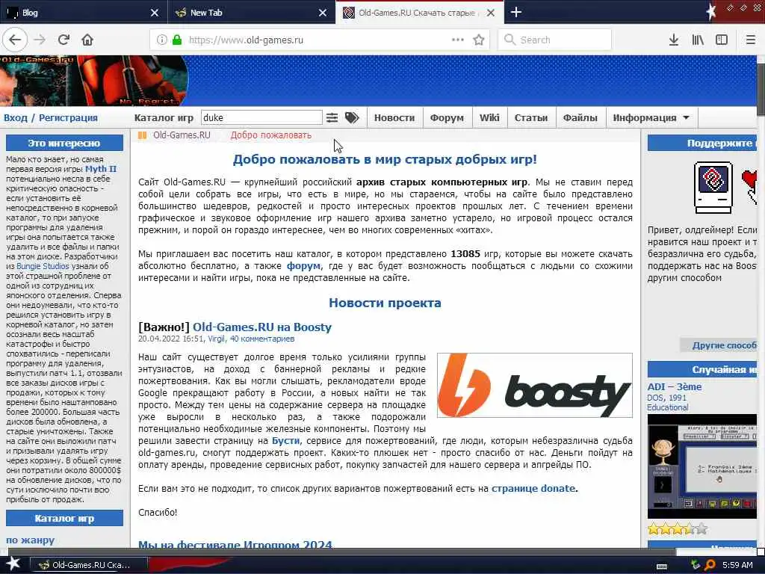Open the Old-Games.RU breadcrumb link
This screenshot has width=765, height=574.
(x=182, y=135)
